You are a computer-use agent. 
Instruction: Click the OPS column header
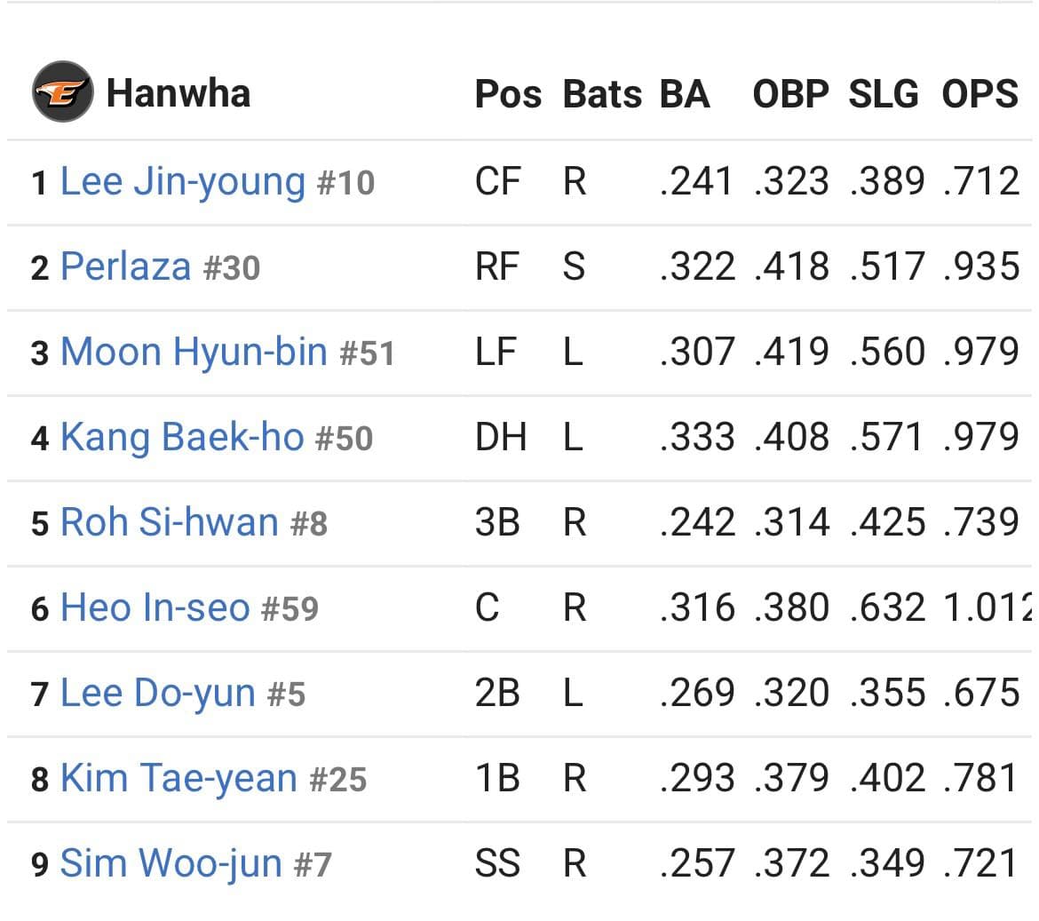pyautogui.click(x=980, y=94)
